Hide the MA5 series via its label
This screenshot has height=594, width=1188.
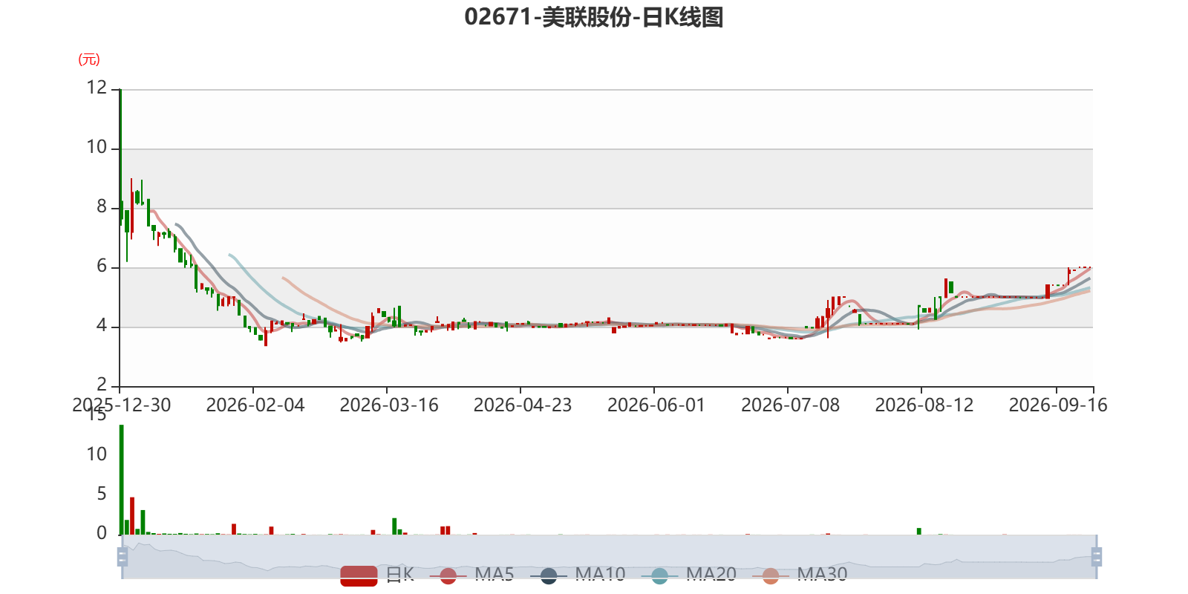(x=495, y=574)
